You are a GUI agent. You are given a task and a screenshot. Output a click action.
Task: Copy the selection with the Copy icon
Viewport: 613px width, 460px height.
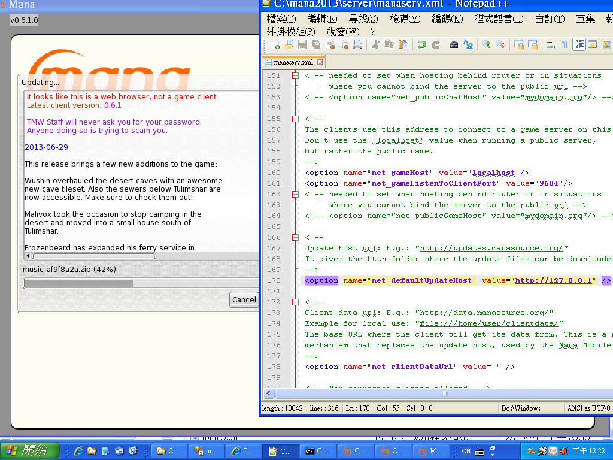tap(389, 44)
